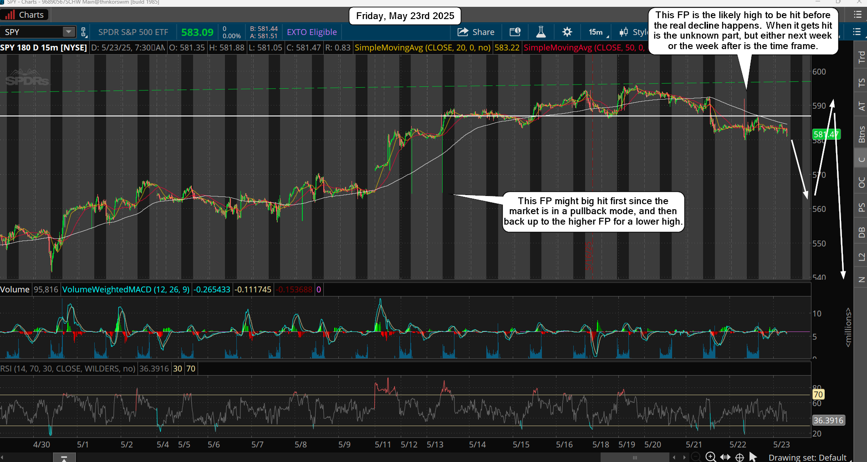Click the VolumeWeightedMACD (12, 26, 9) label
Image resolution: width=867 pixels, height=462 pixels.
coord(126,290)
